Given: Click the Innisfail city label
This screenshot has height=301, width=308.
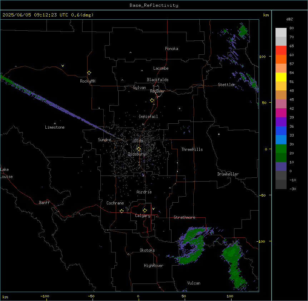Looking at the screenshot, I should pos(148,117).
